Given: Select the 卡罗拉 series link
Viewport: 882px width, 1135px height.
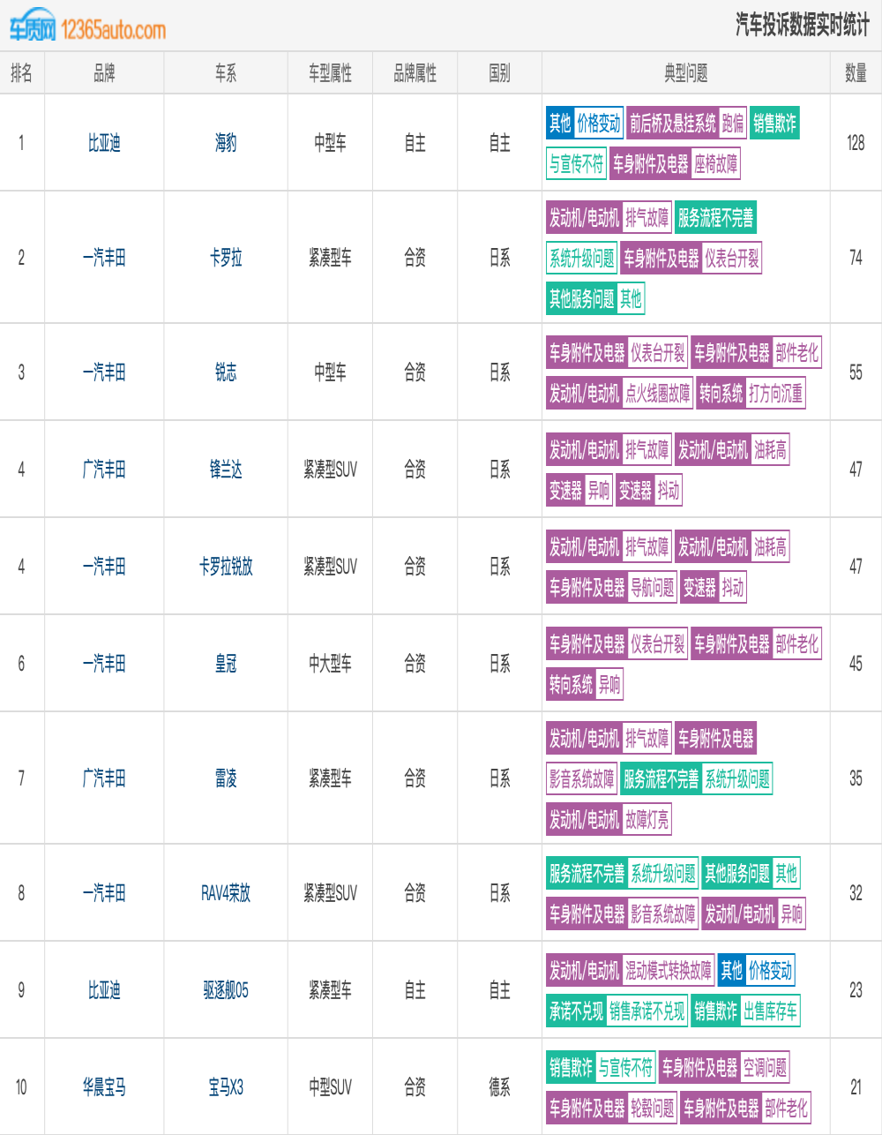Looking at the screenshot, I should tap(226, 258).
